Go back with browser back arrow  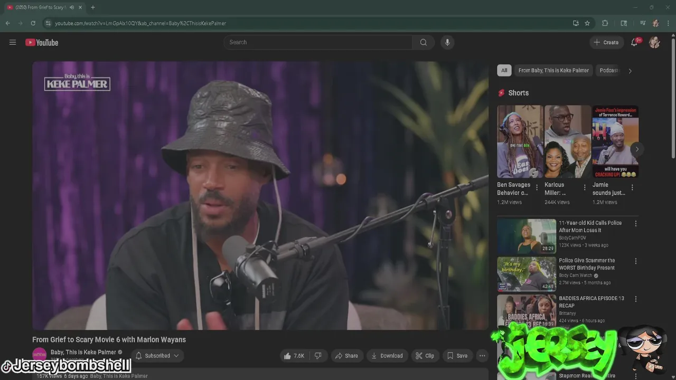pos(7,23)
